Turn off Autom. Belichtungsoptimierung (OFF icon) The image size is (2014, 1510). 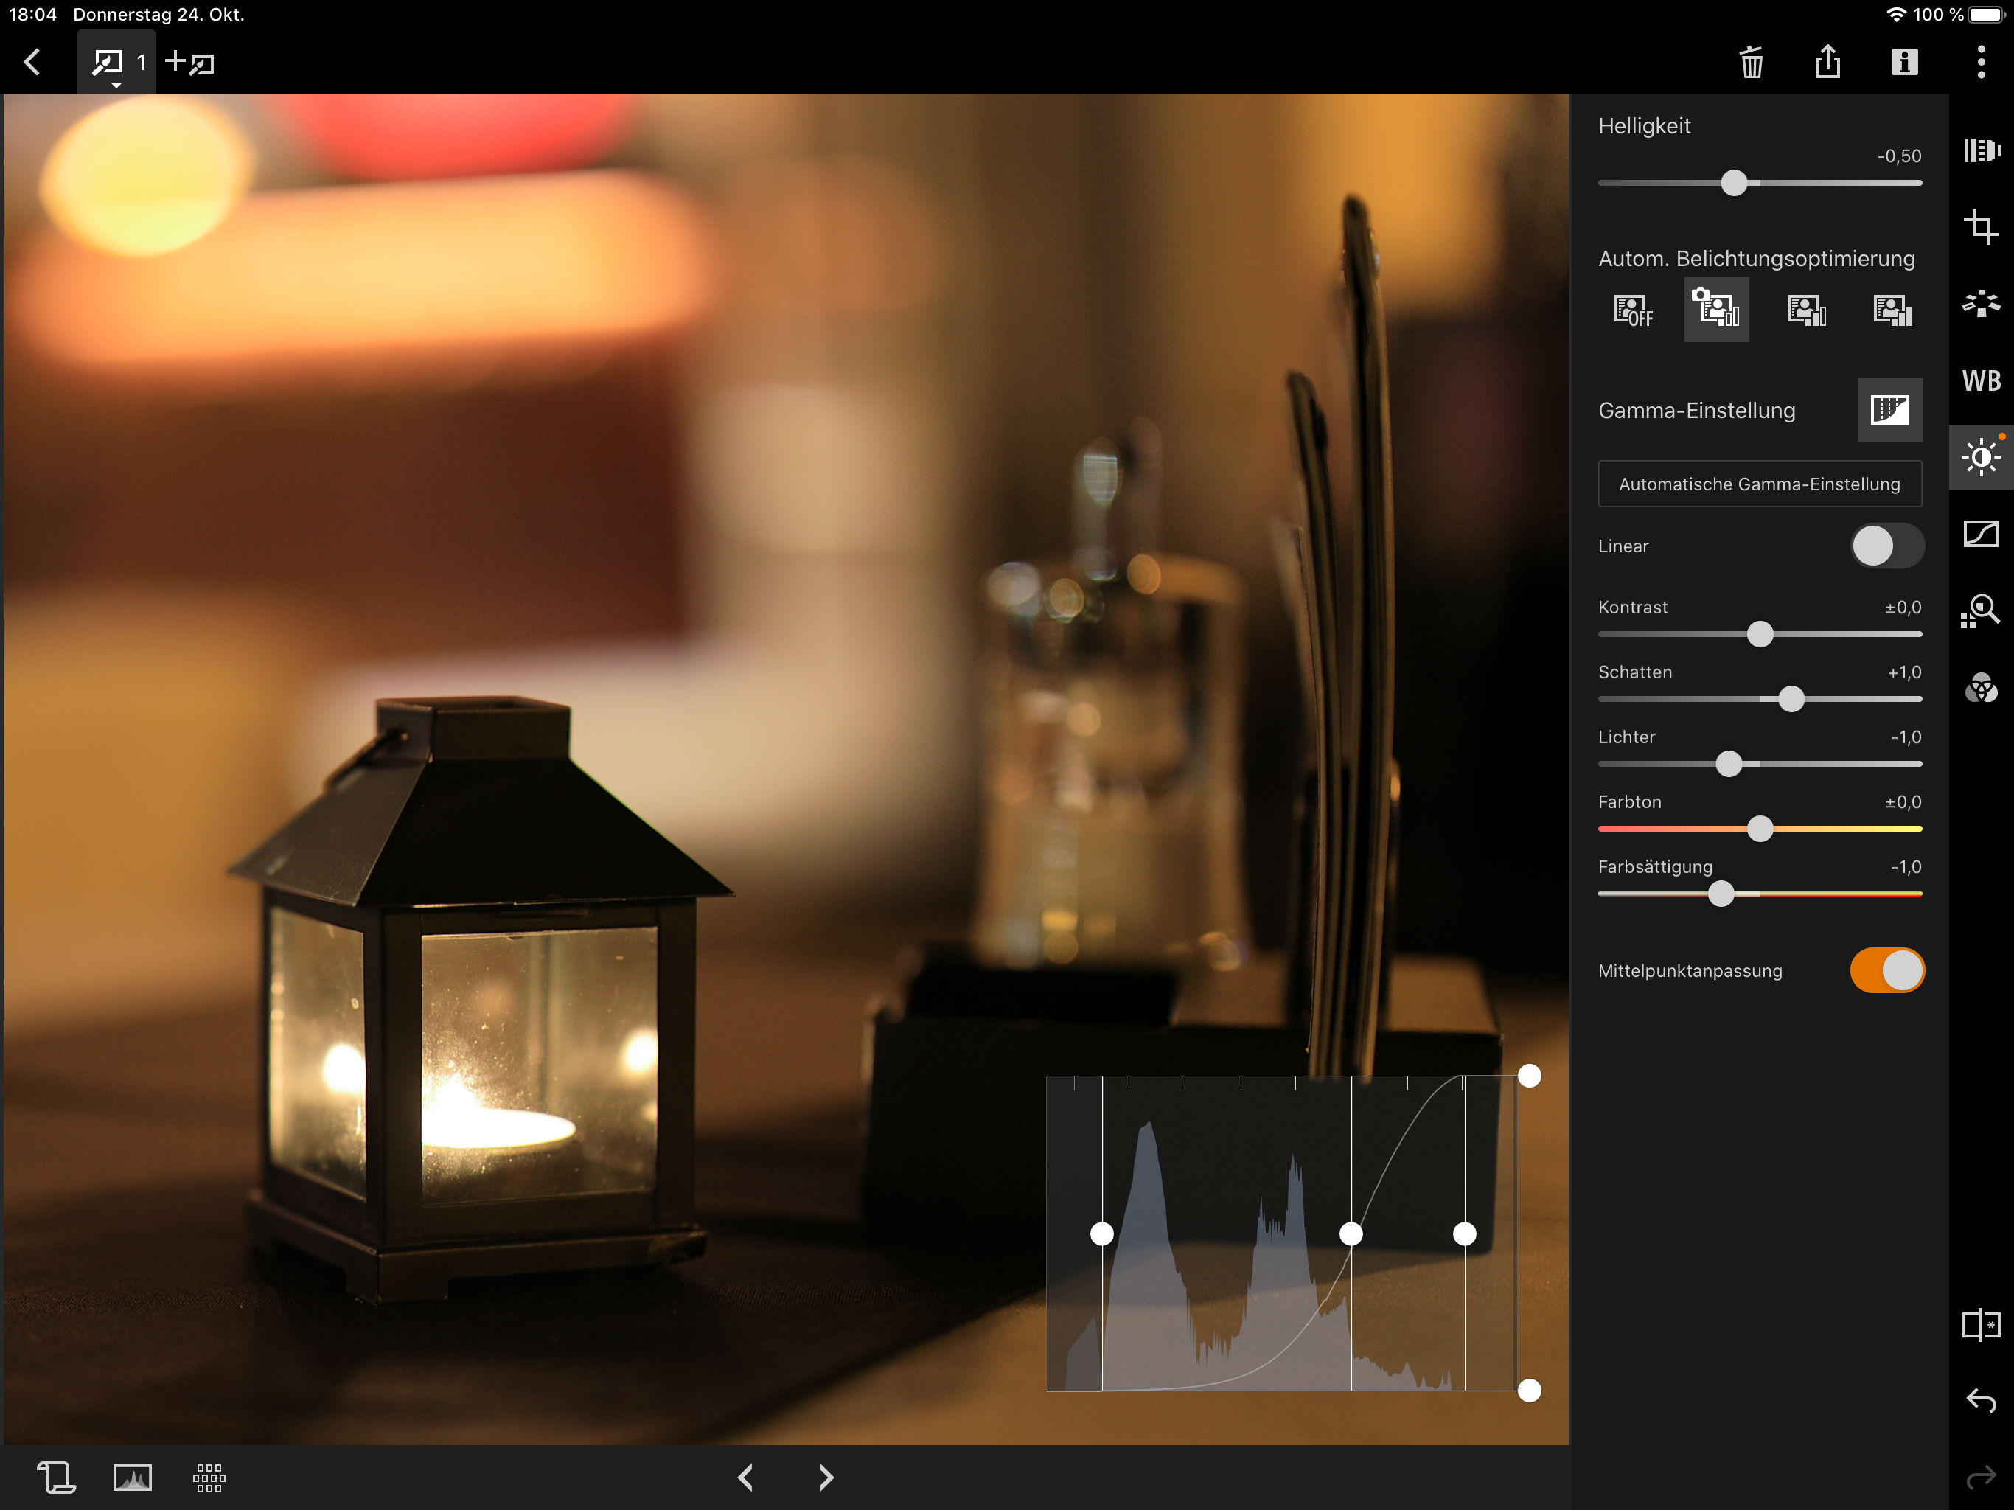[x=1633, y=310]
